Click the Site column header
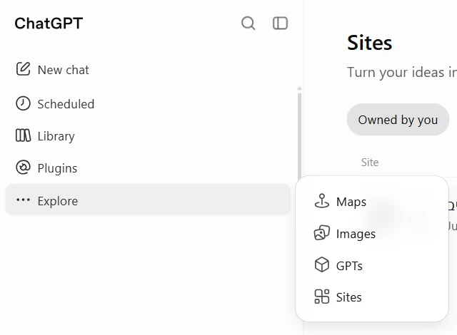The image size is (457, 335). pyautogui.click(x=370, y=162)
